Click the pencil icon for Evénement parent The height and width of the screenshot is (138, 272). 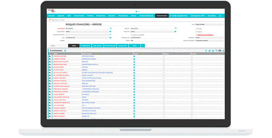point(110,35)
